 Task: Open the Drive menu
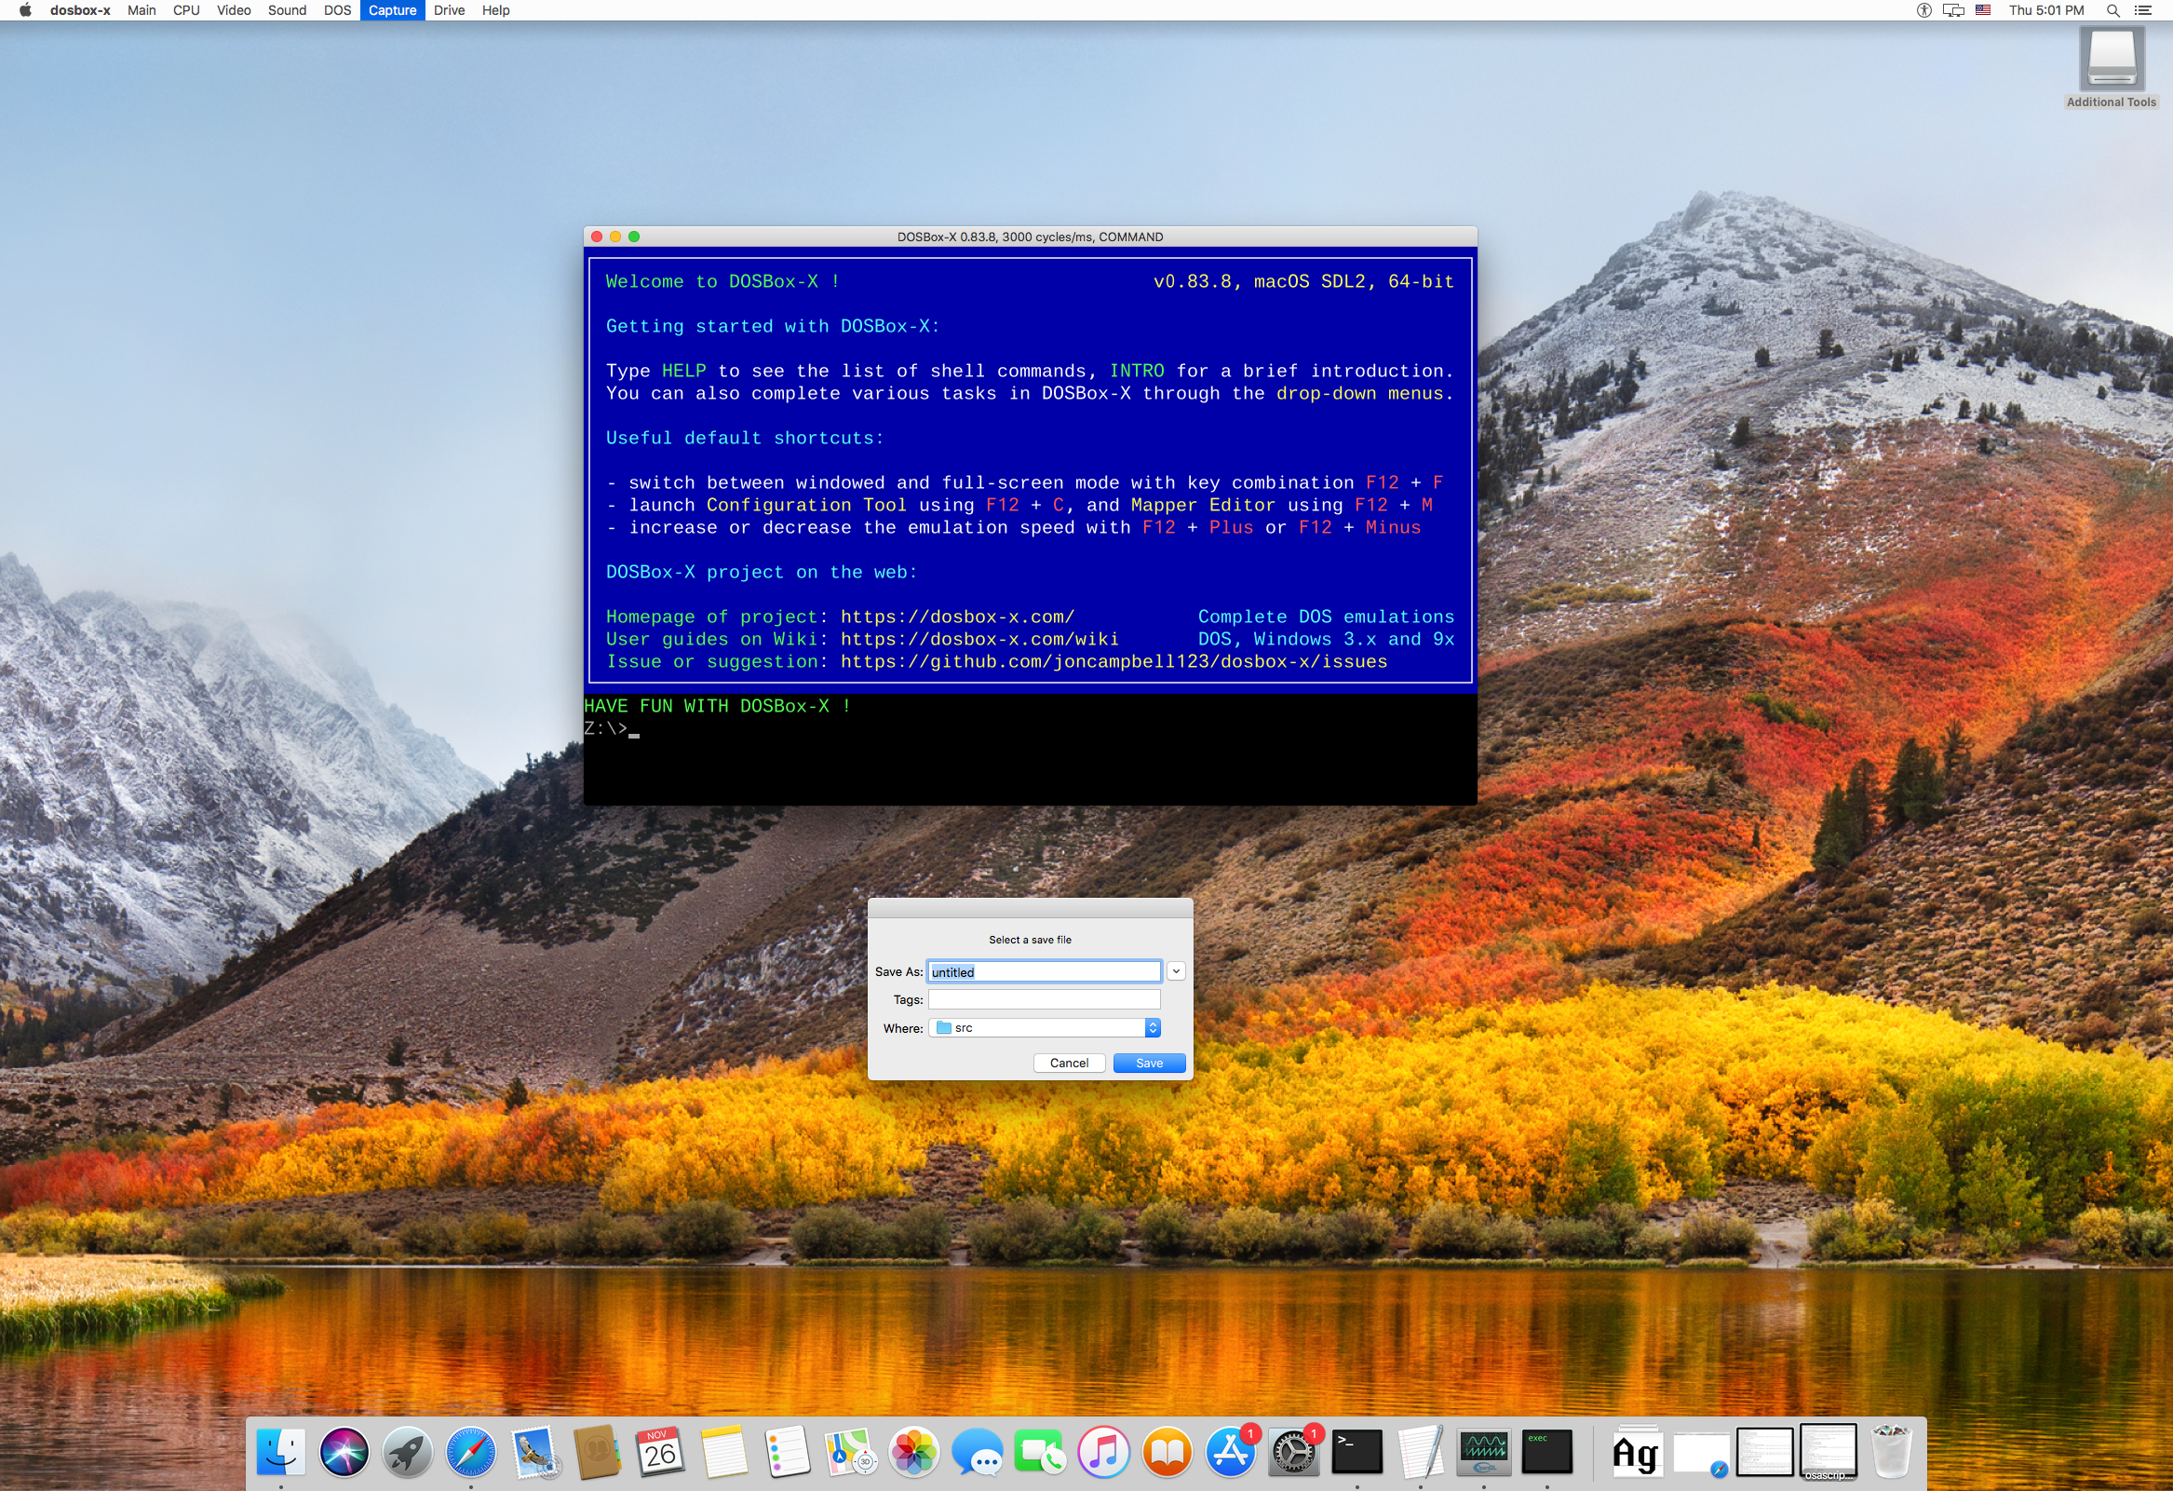(x=449, y=10)
